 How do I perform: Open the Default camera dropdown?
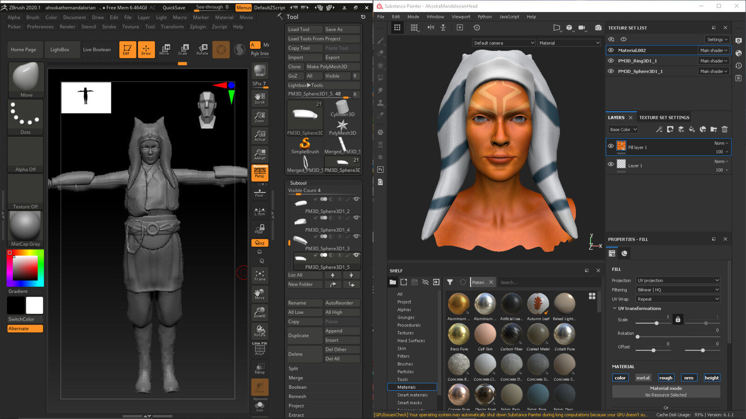(504, 43)
